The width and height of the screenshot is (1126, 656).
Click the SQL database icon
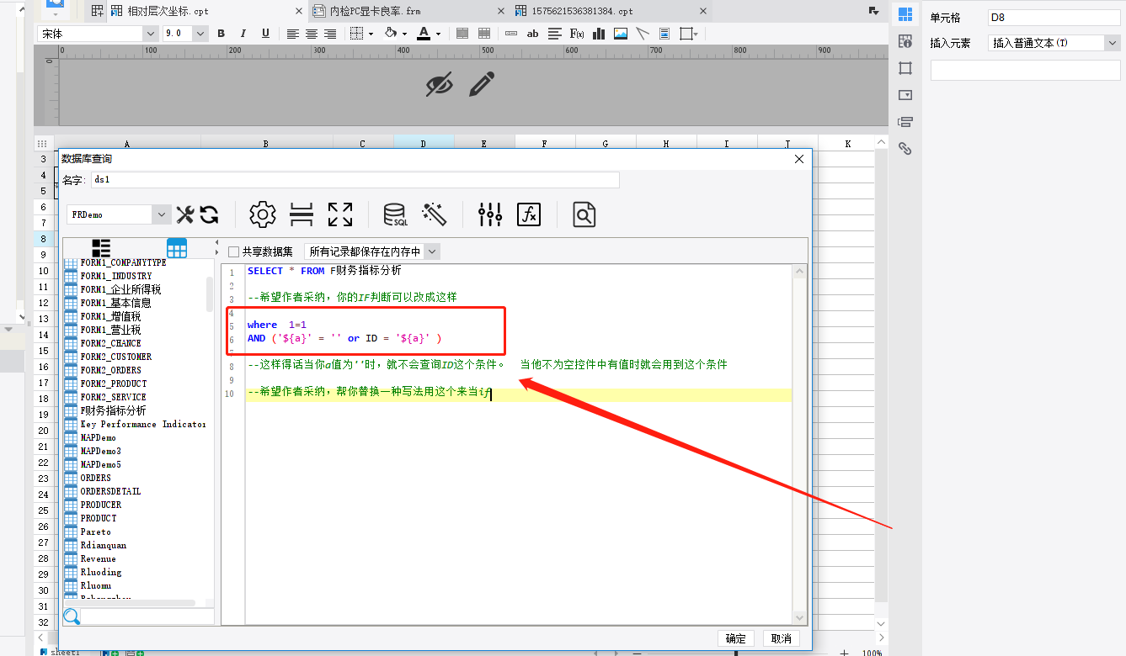coord(396,214)
